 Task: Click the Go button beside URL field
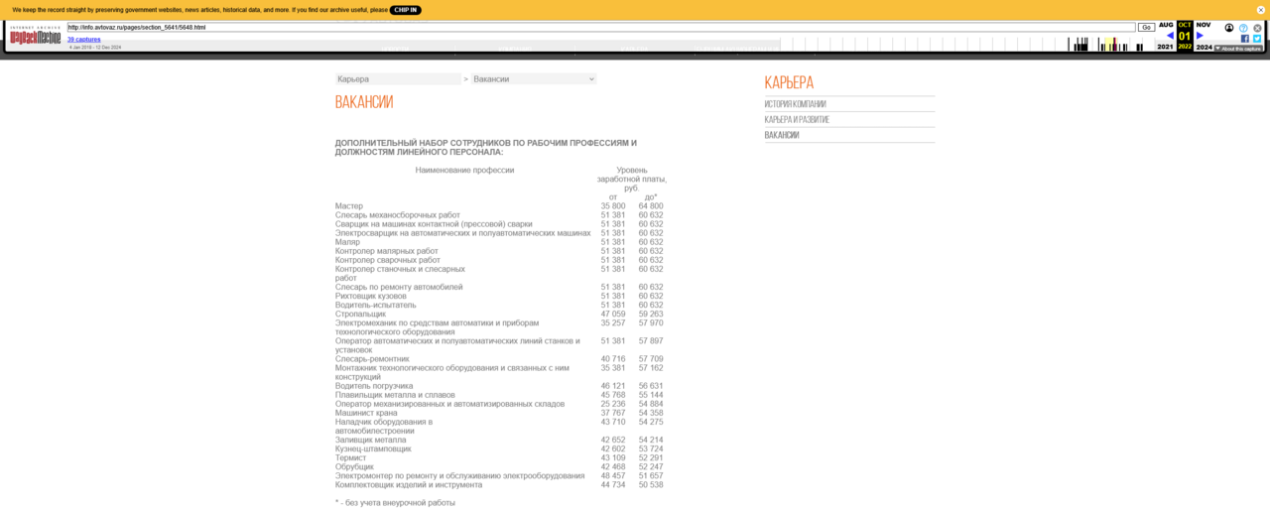(x=1146, y=28)
